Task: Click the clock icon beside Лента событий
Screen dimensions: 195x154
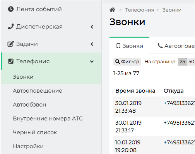Action: [11, 9]
